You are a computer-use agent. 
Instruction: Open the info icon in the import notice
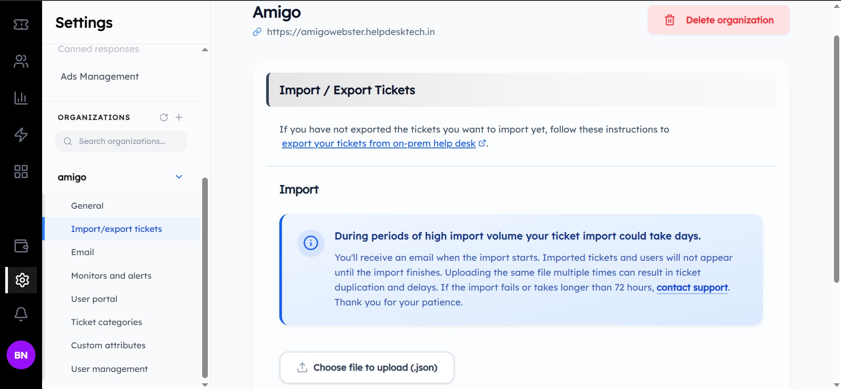tap(310, 243)
